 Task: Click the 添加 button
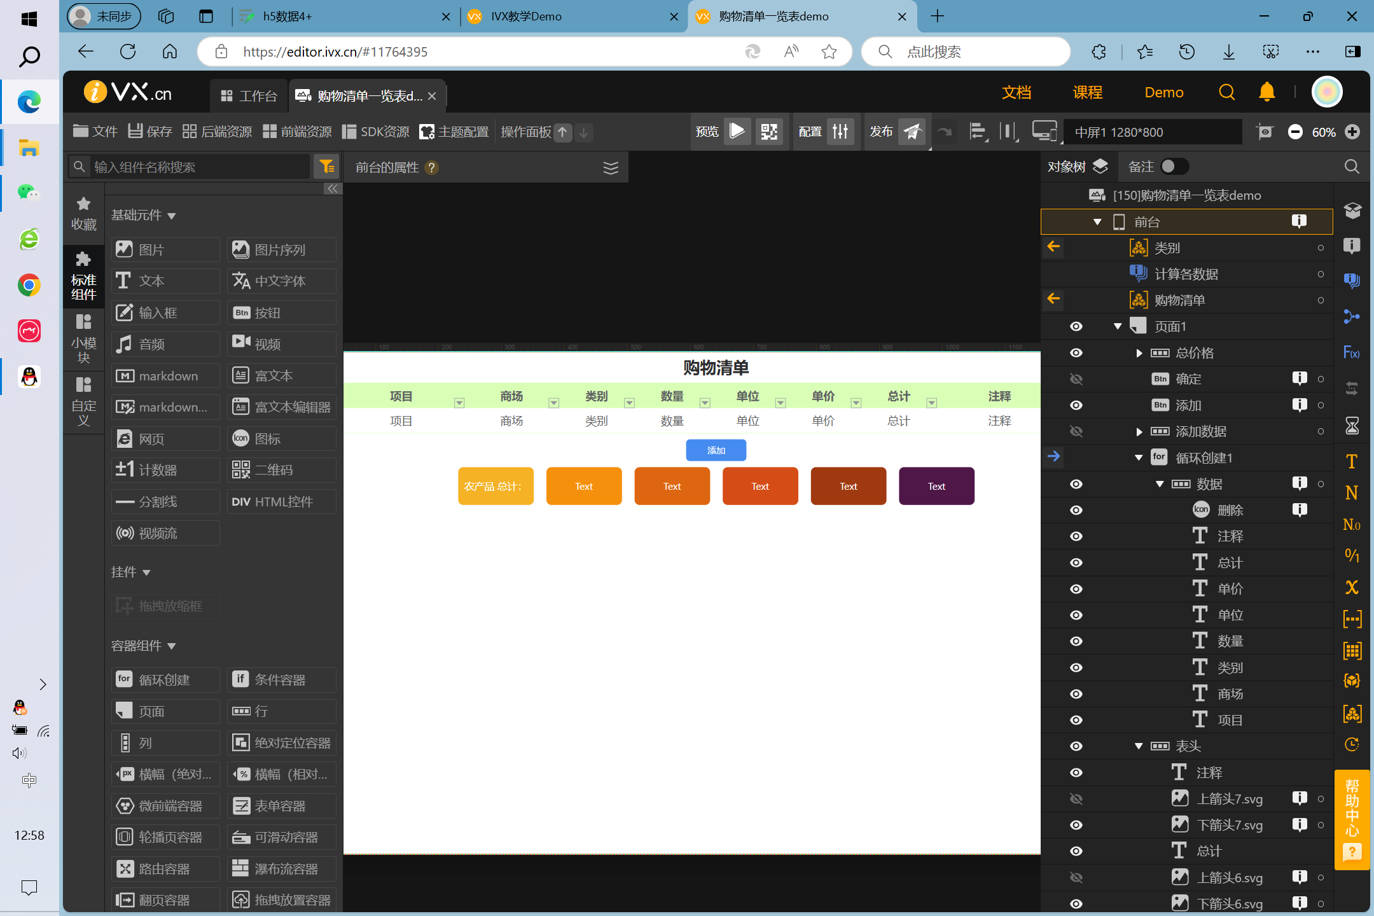click(x=714, y=450)
